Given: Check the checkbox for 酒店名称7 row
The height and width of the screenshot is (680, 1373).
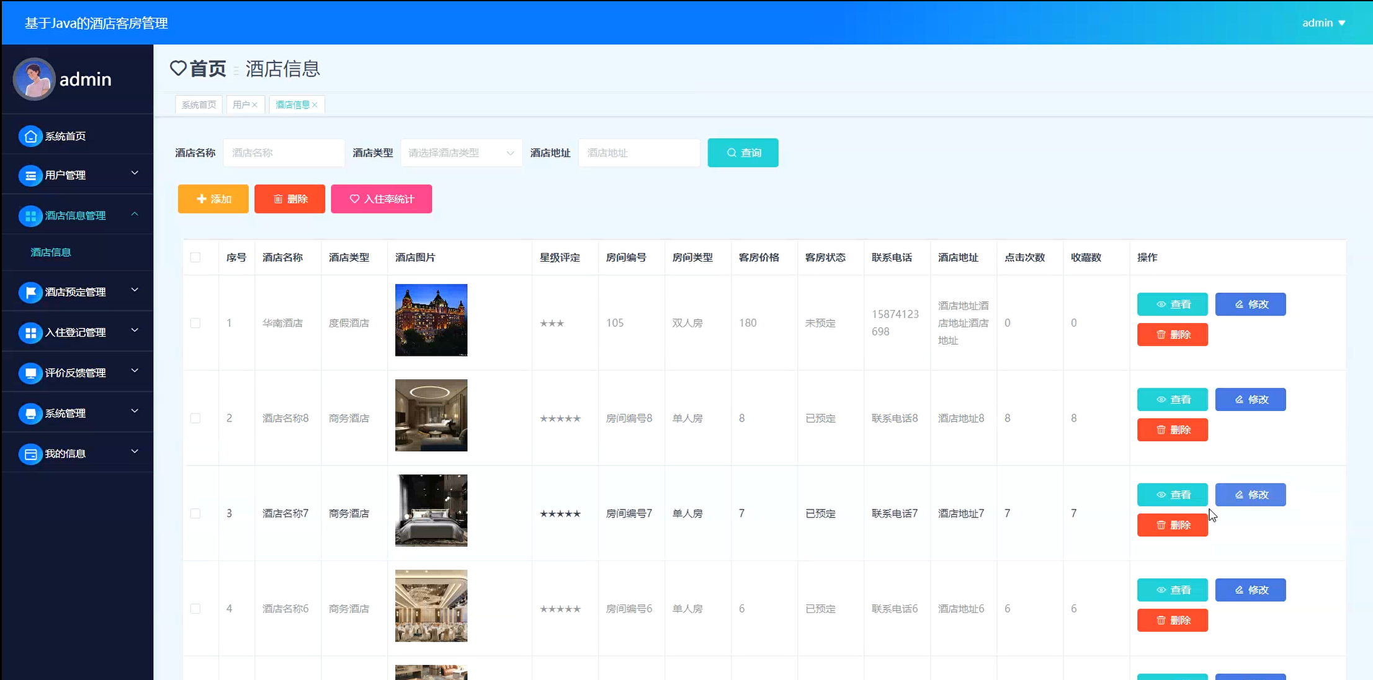Looking at the screenshot, I should point(195,513).
